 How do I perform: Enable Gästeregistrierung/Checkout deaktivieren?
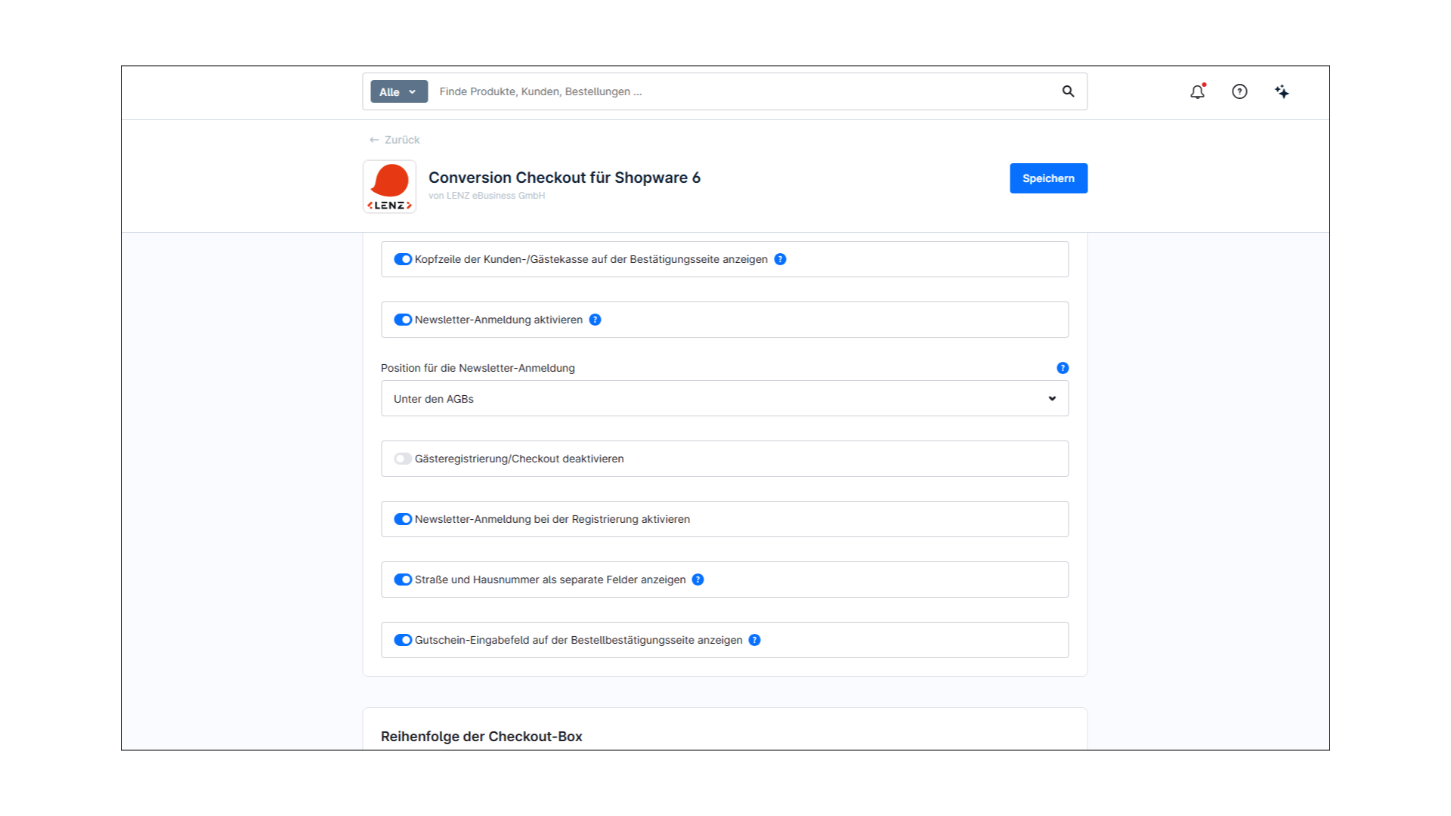pos(402,459)
